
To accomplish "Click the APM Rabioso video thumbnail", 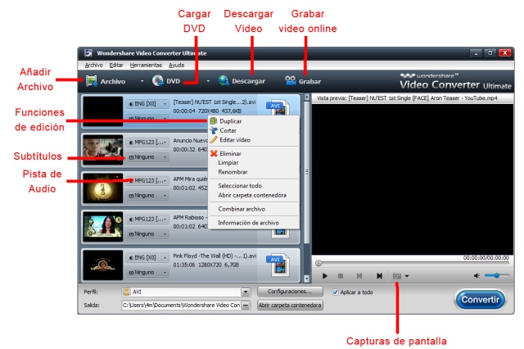I will tap(103, 226).
